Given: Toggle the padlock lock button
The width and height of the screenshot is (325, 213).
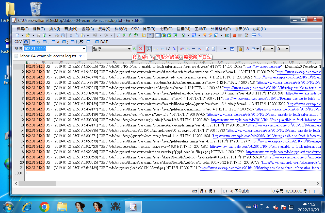Looking at the screenshot, I should coord(240,49).
